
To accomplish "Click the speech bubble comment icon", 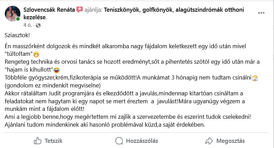I will pos(119,140).
